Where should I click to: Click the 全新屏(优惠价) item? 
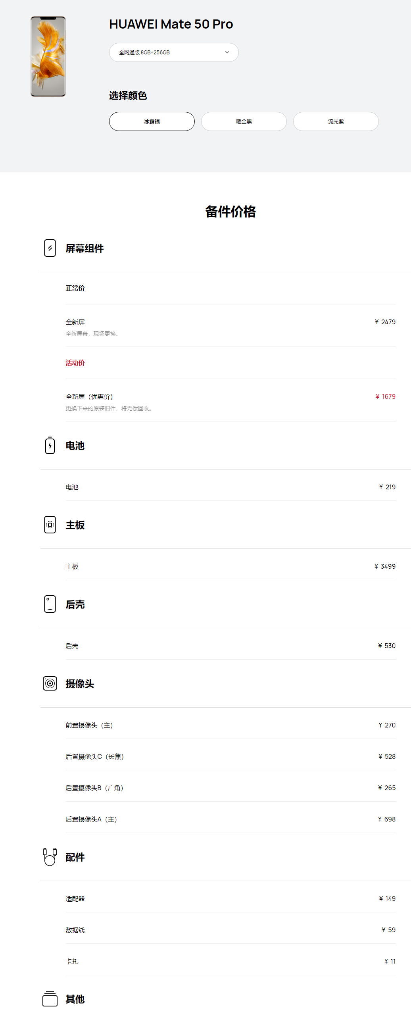point(89,396)
